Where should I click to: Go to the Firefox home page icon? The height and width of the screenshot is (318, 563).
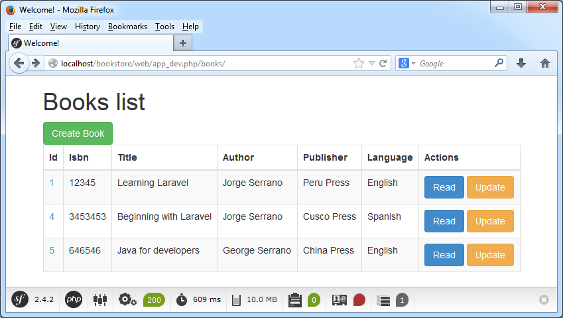pos(545,63)
